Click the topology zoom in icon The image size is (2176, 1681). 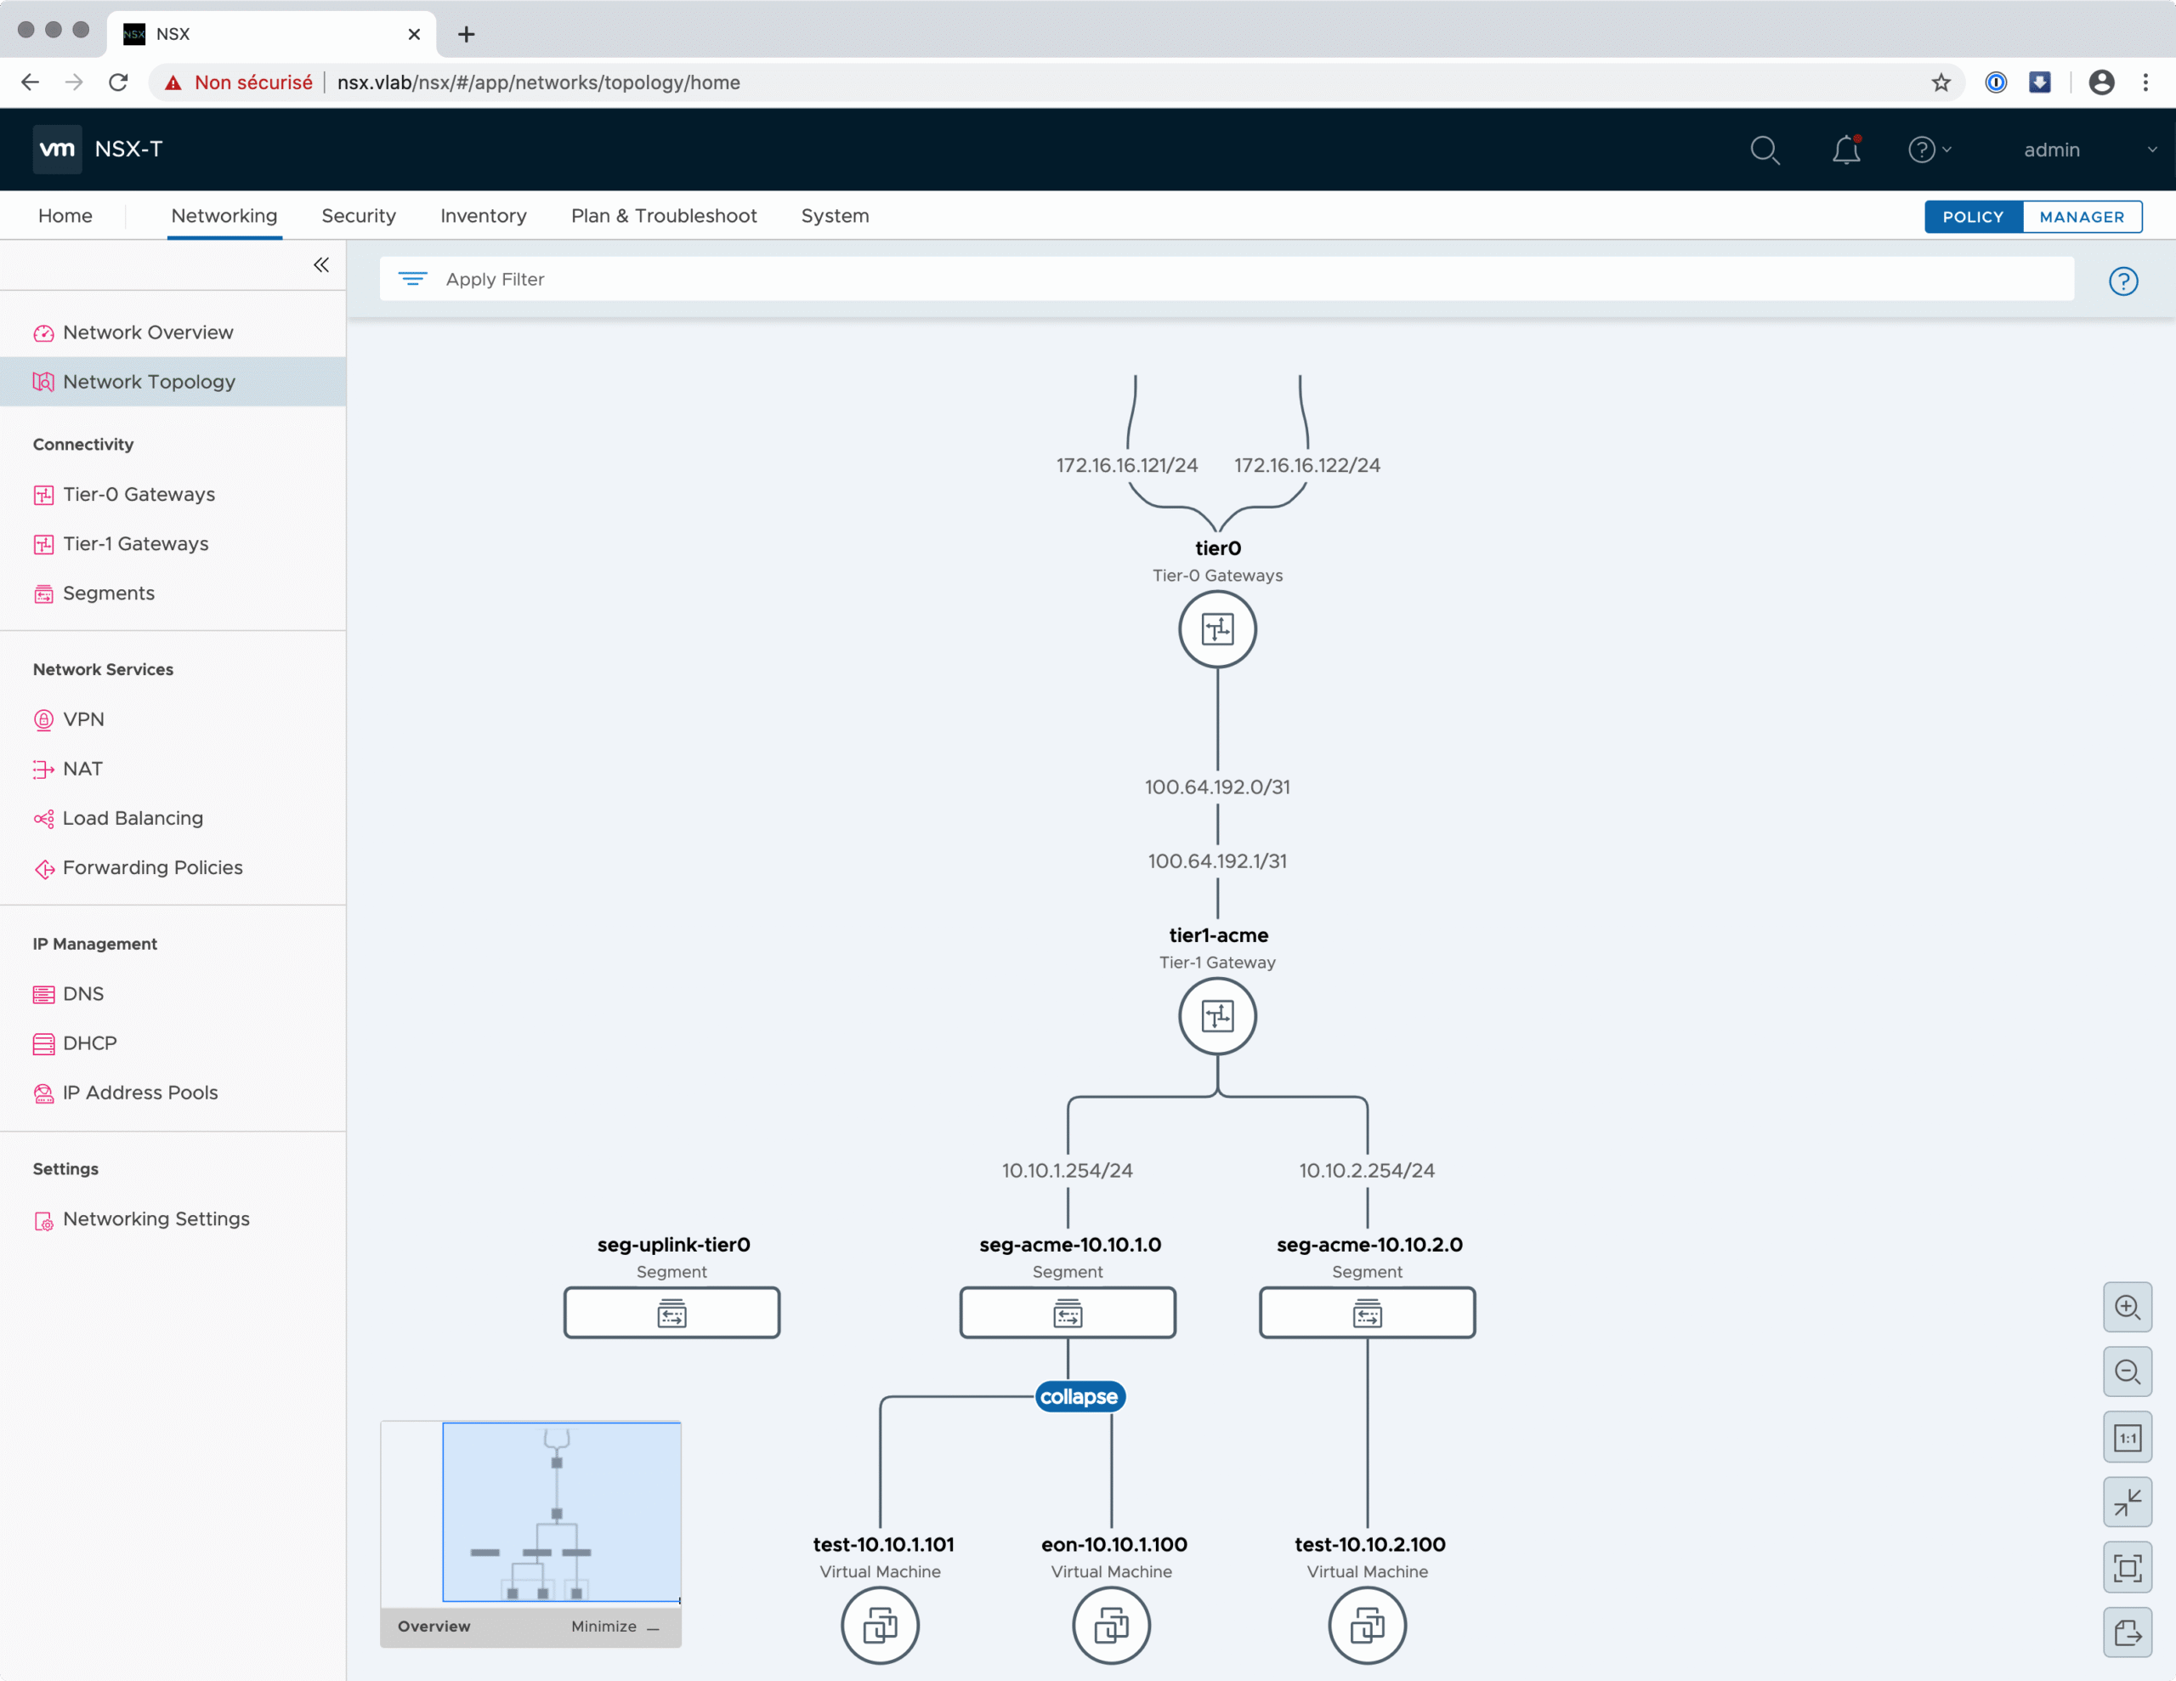[2126, 1308]
